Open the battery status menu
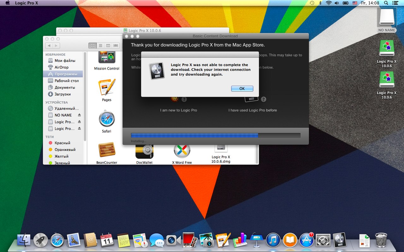The width and height of the screenshot is (404, 252). [346, 3]
